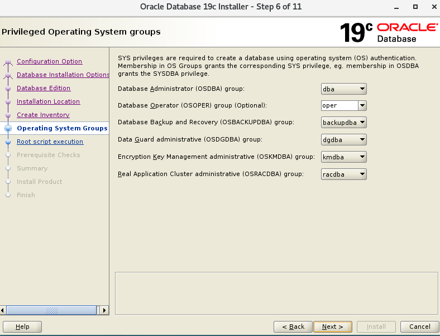This screenshot has width=440, height=336.
Task: Click the Operating System Groups step bullet
Action: tap(8, 128)
